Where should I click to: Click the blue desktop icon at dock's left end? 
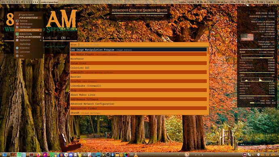4,155
